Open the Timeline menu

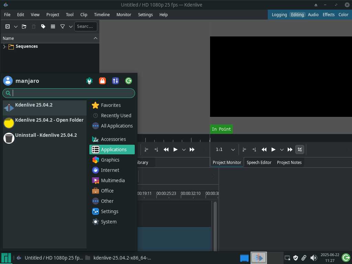(x=102, y=14)
